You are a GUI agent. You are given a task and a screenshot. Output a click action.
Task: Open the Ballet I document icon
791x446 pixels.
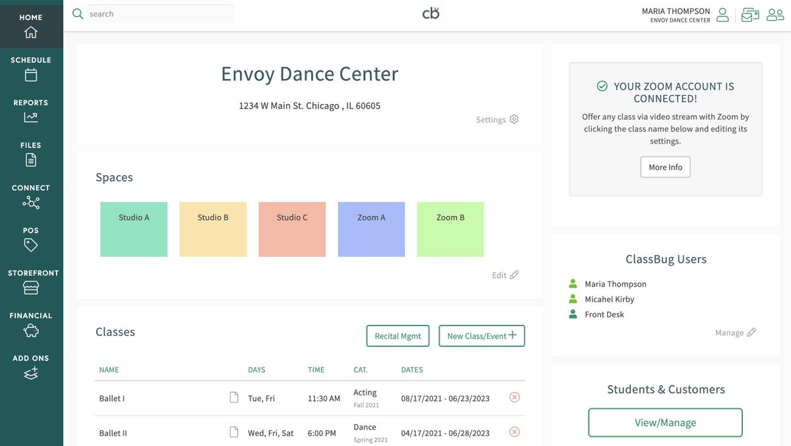[x=233, y=397]
